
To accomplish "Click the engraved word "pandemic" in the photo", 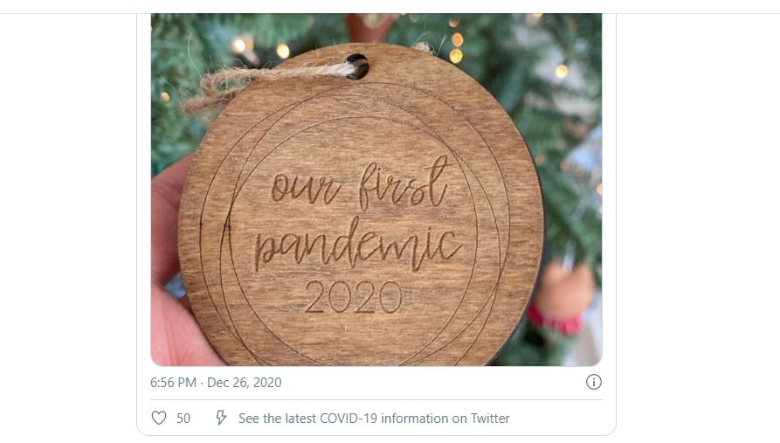I will coord(358,245).
